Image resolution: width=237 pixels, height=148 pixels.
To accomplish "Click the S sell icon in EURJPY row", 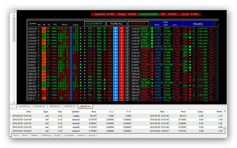I will coord(121,65).
